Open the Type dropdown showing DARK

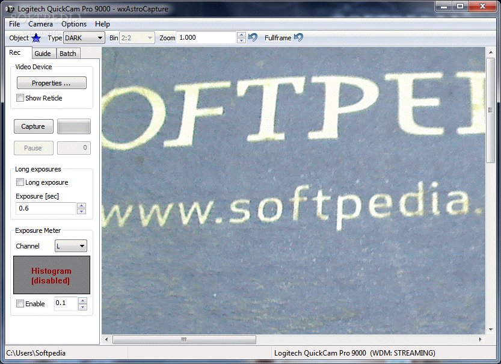coord(84,38)
